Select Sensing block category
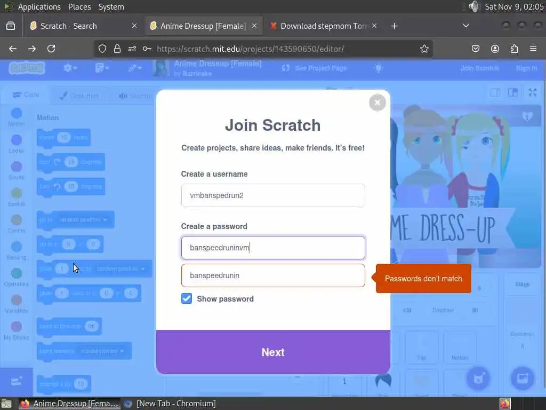Image resolution: width=546 pixels, height=410 pixels. click(x=17, y=251)
